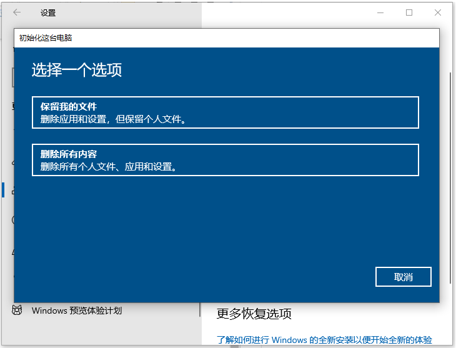Click the 更多恢复选项 section heading
This screenshot has width=456, height=348.
tap(254, 313)
